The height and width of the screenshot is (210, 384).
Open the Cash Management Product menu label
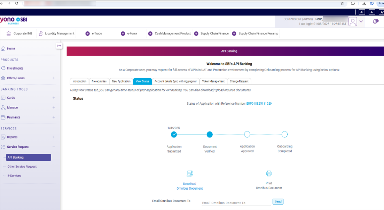pos(173,33)
